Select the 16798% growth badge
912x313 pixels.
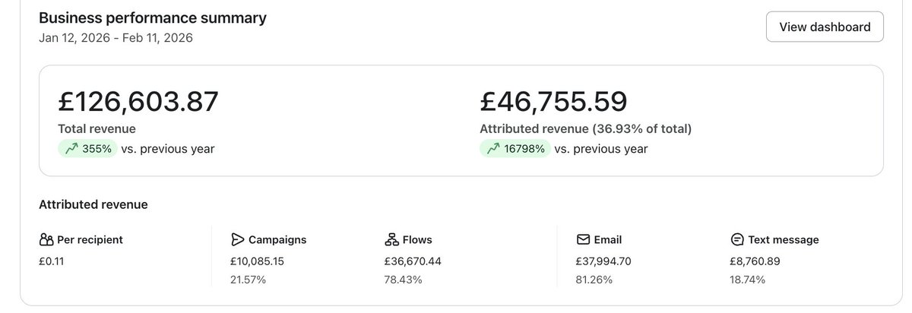[515, 149]
